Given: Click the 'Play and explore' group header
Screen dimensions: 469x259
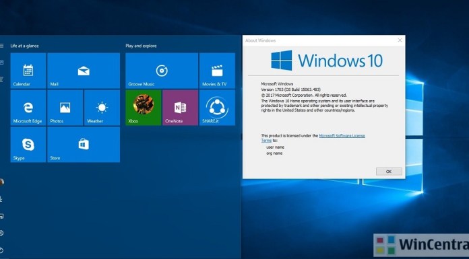Looking at the screenshot, I should click(x=141, y=46).
